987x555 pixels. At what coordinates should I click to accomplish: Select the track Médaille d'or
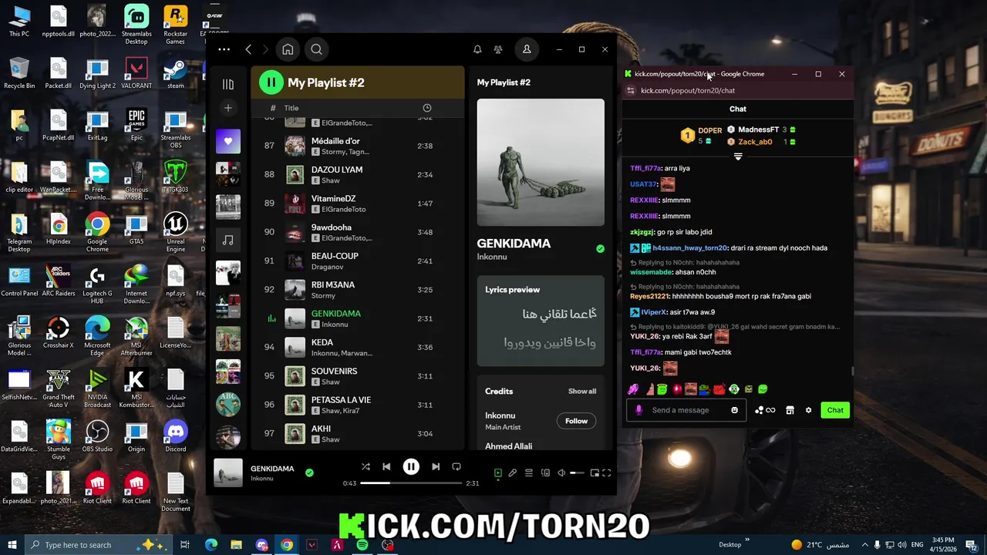point(358,146)
